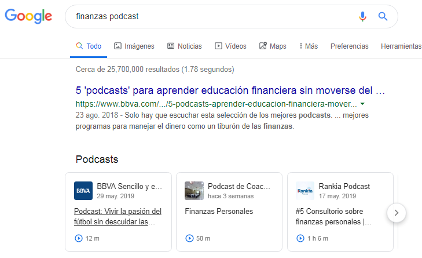422x258 pixels.
Task: Click the 'hace 3 semanas' date
Action: point(230,196)
